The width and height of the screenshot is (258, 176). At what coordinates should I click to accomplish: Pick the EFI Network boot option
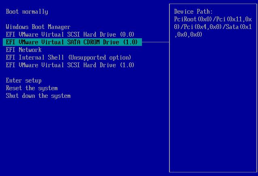point(23,50)
